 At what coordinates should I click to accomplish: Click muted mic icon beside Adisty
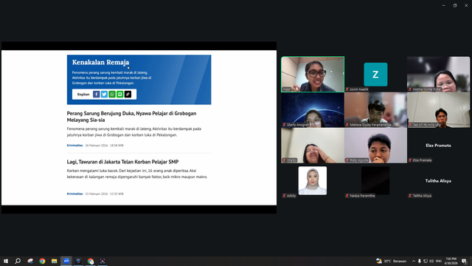[284, 196]
